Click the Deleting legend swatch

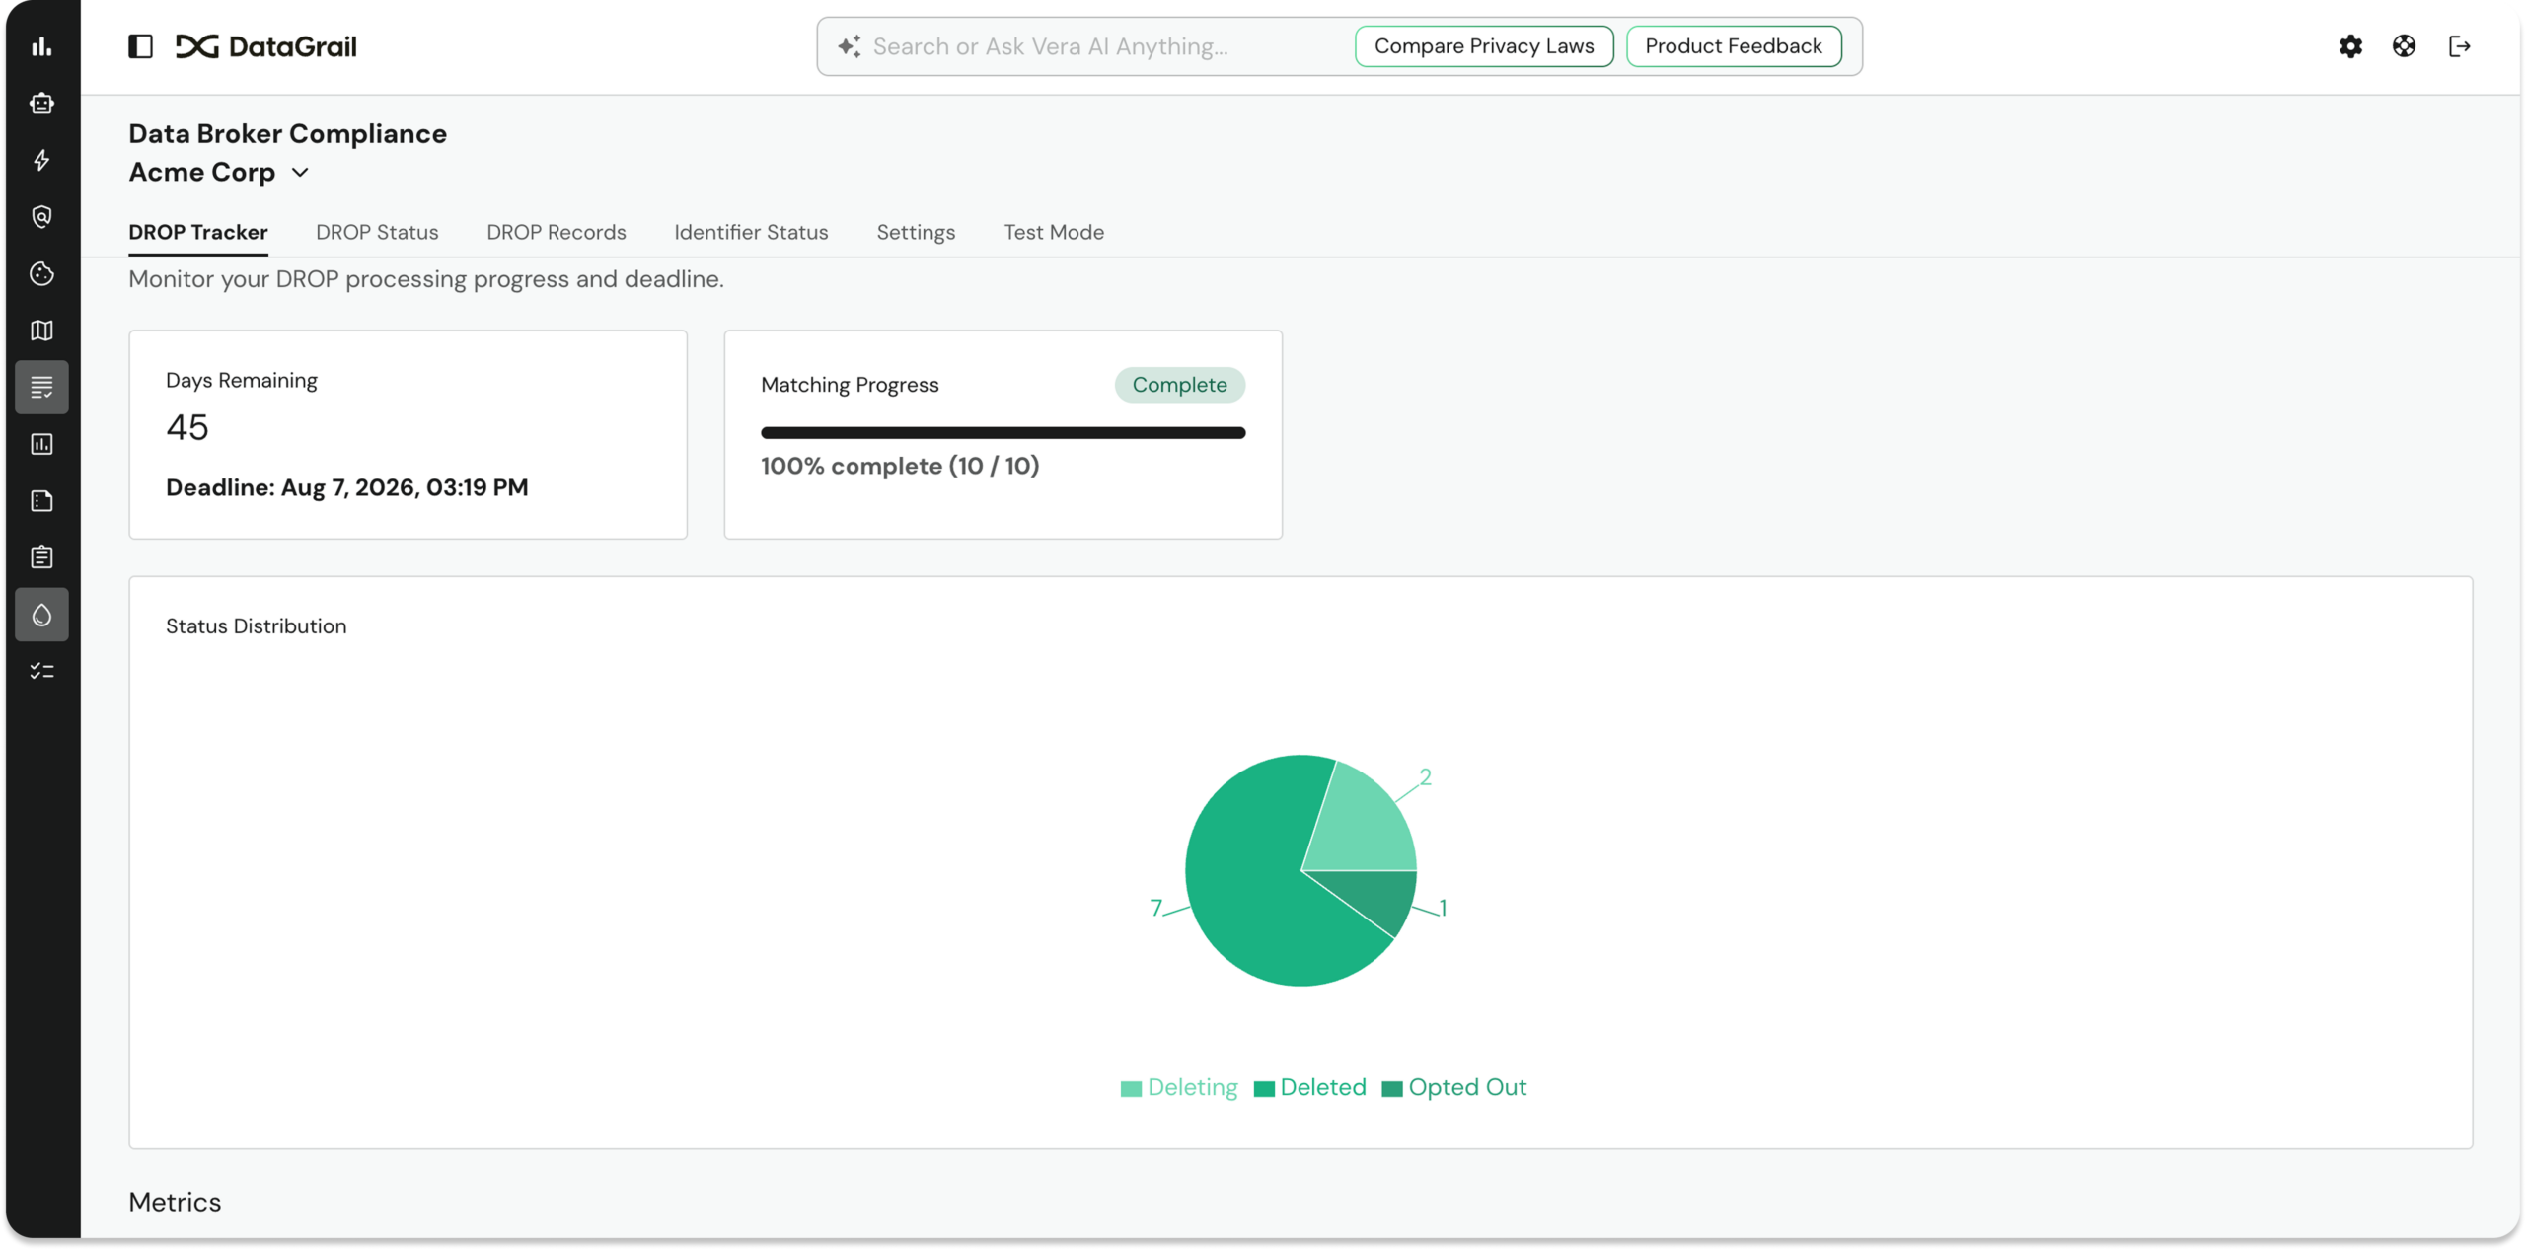[x=1131, y=1088]
